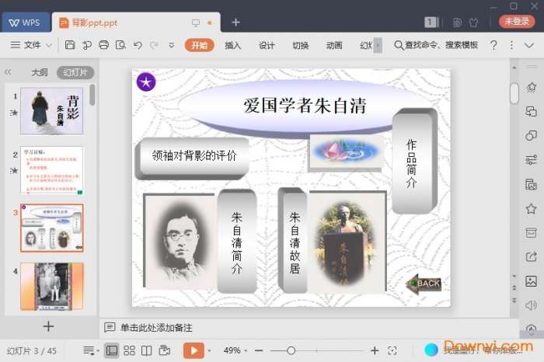Click 单击此处添加备注 notes field
This screenshot has height=362, width=544.
pos(156,328)
